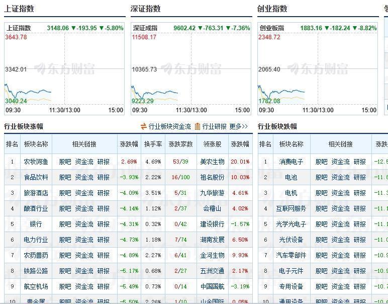
Task: Open 汽车零部件 sector page
Action: [291, 255]
